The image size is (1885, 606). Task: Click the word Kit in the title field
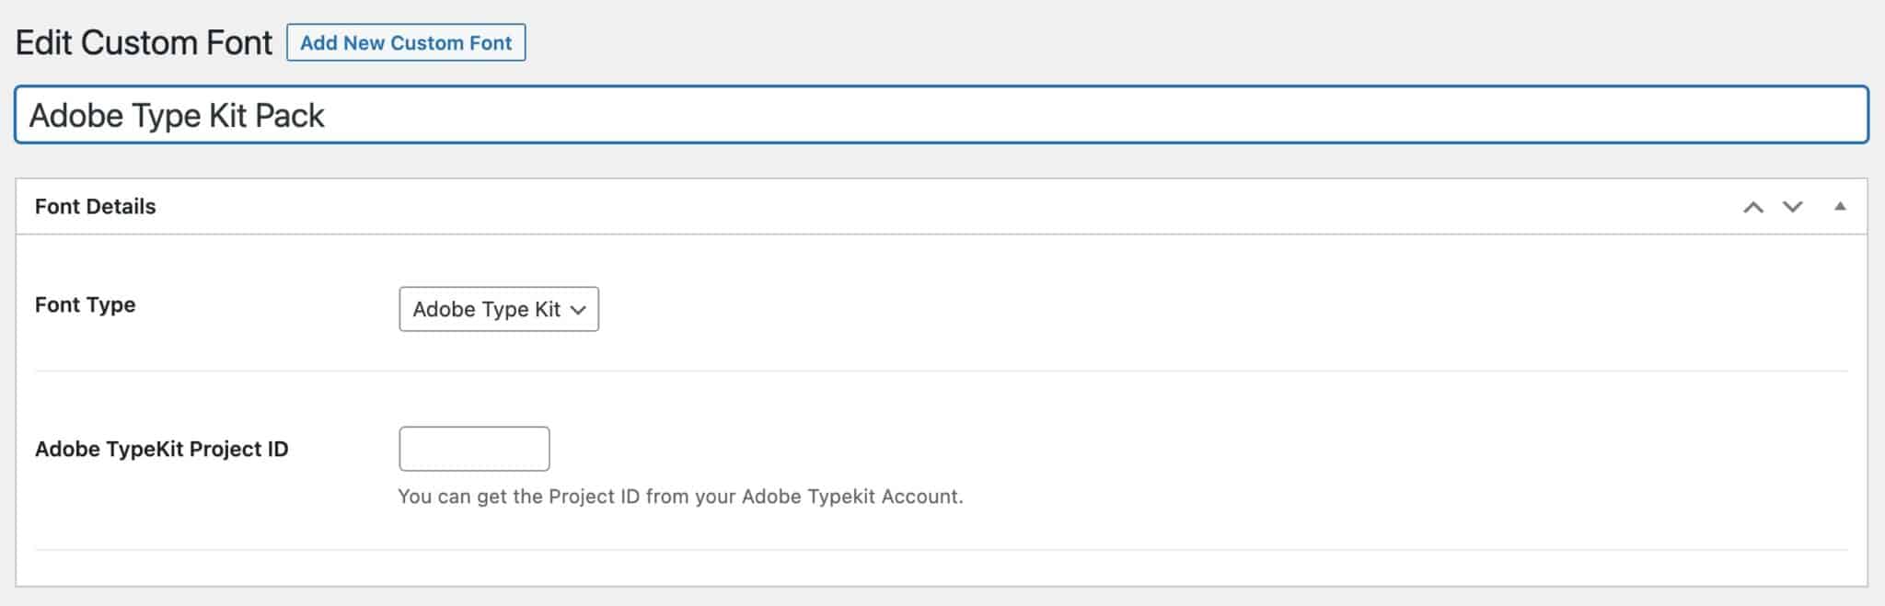pos(227,116)
